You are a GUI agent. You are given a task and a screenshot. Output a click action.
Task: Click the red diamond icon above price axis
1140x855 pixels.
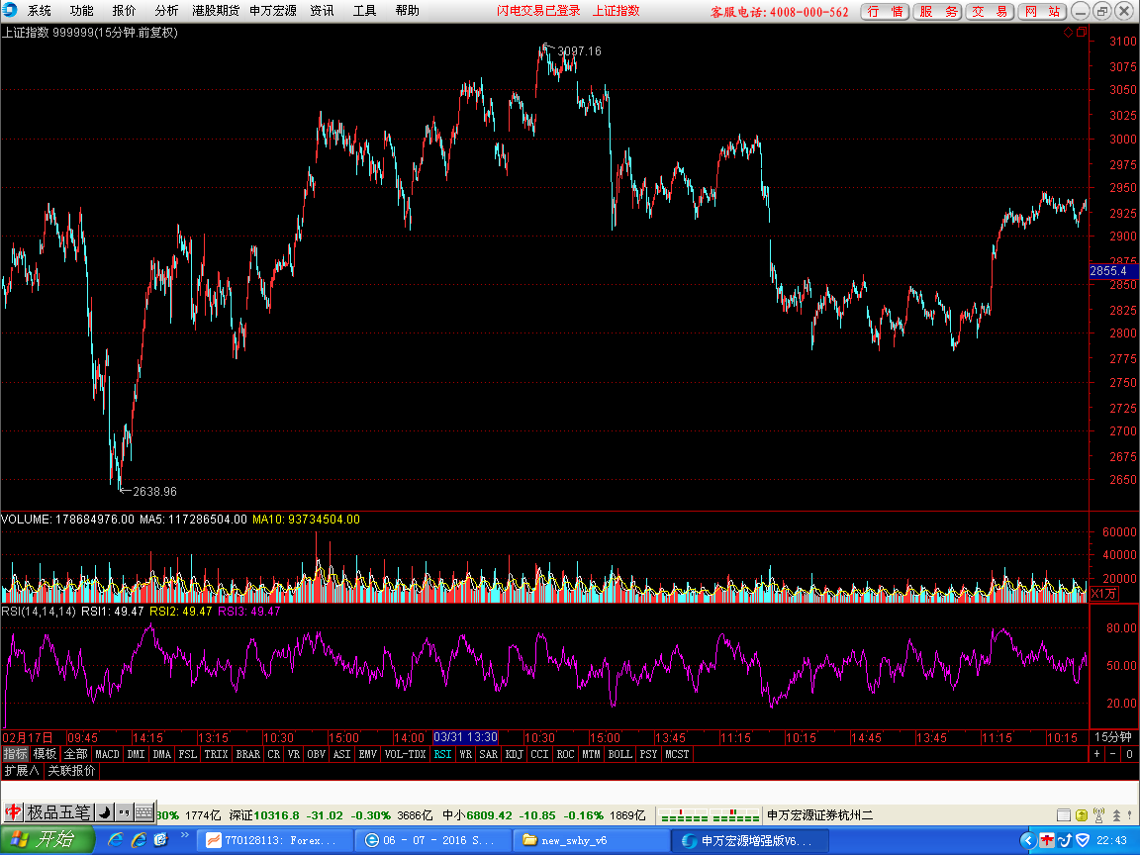[1068, 32]
